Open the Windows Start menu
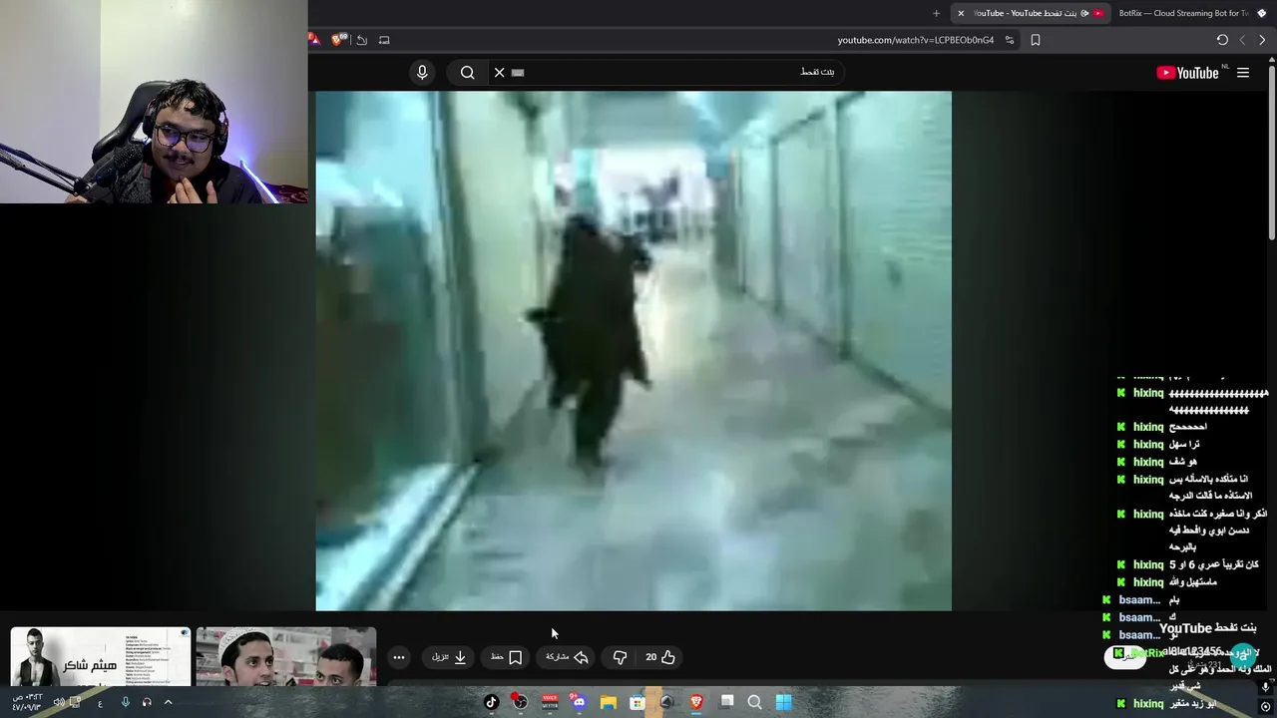Viewport: 1277px width, 718px height. (784, 702)
